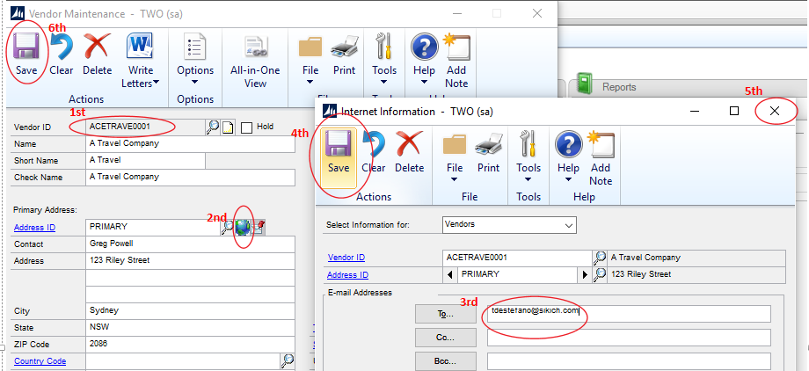Open Vendor ID lookup magnifier in Vendor Maintenance
Viewport: 809px width, 371px height.
[x=212, y=127]
